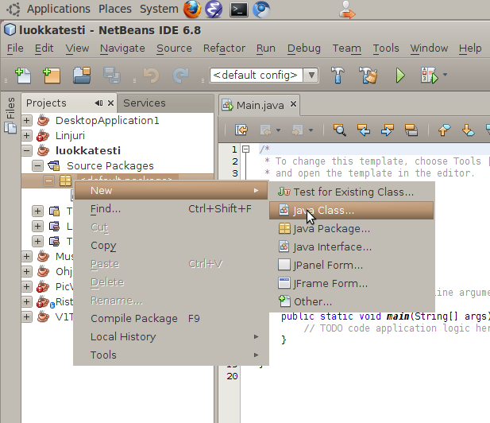Screen dimensions: 490x423
Task: Click the blue browser icon in panel
Action: point(261,10)
